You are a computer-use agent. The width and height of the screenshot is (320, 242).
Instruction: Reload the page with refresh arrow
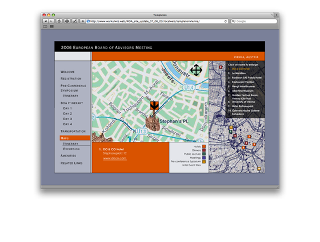point(226,21)
